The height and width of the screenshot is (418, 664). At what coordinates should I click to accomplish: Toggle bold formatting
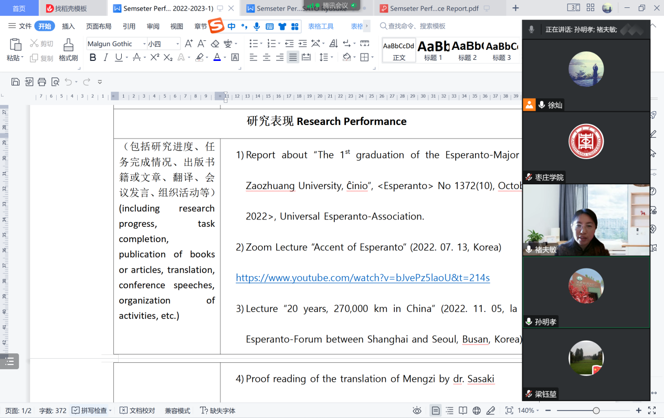tap(93, 57)
